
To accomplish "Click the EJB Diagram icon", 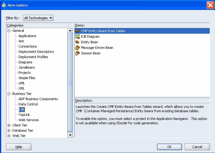I will [77, 36].
